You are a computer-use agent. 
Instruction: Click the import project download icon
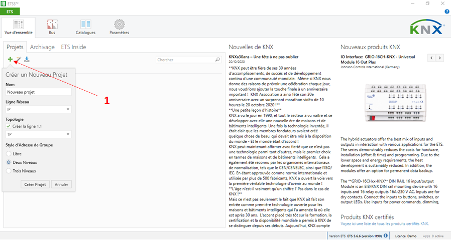click(27, 59)
